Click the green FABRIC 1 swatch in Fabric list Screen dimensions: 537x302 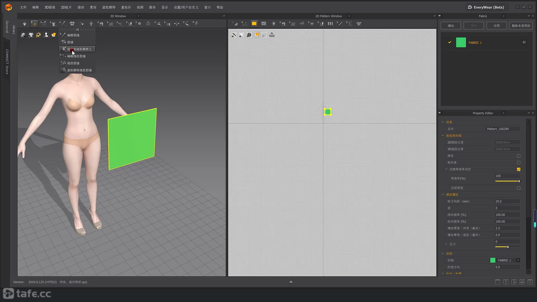point(461,43)
